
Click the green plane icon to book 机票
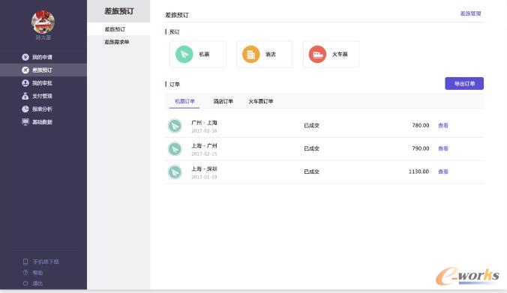pos(184,54)
